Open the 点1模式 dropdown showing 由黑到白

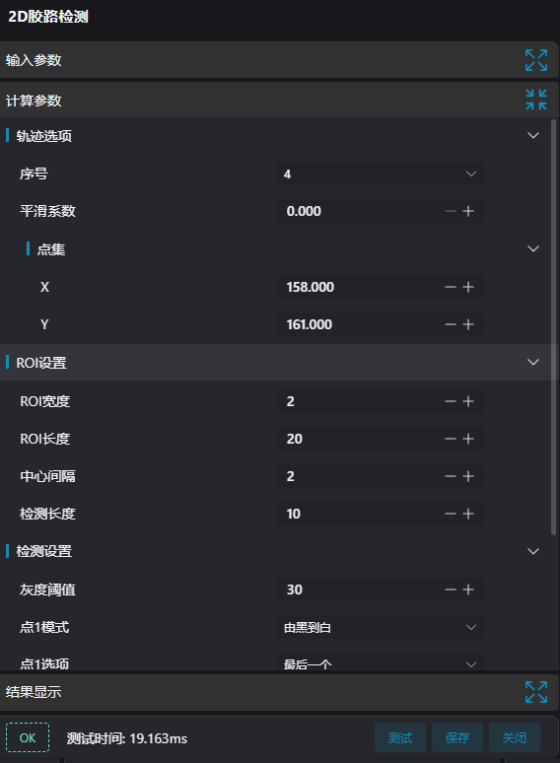pos(381,627)
